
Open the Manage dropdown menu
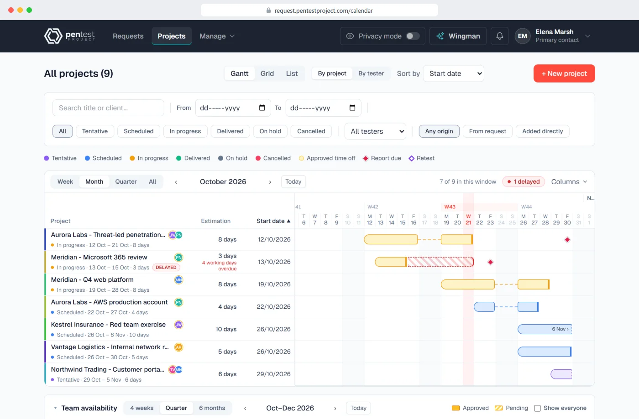click(217, 36)
